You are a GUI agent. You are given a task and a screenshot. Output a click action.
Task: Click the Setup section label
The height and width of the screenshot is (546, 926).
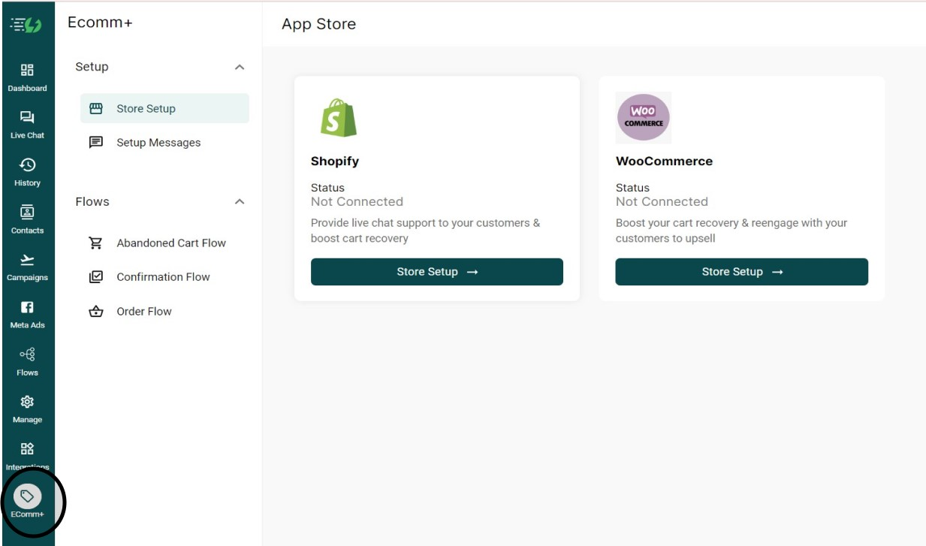tap(92, 67)
